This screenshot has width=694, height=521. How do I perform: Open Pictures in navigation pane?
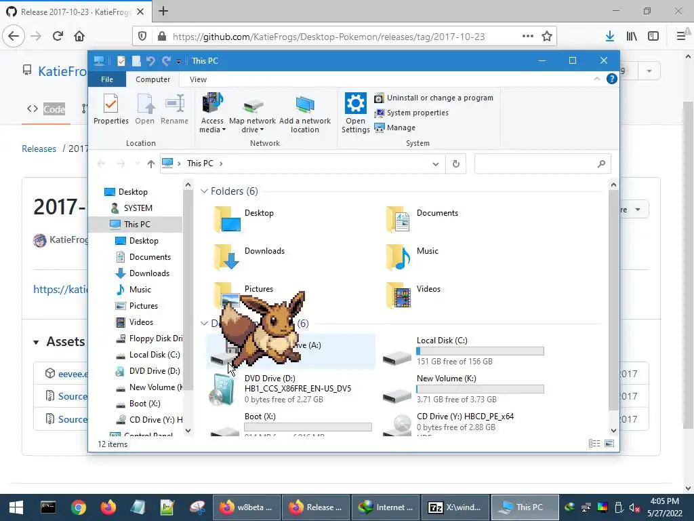143,306
